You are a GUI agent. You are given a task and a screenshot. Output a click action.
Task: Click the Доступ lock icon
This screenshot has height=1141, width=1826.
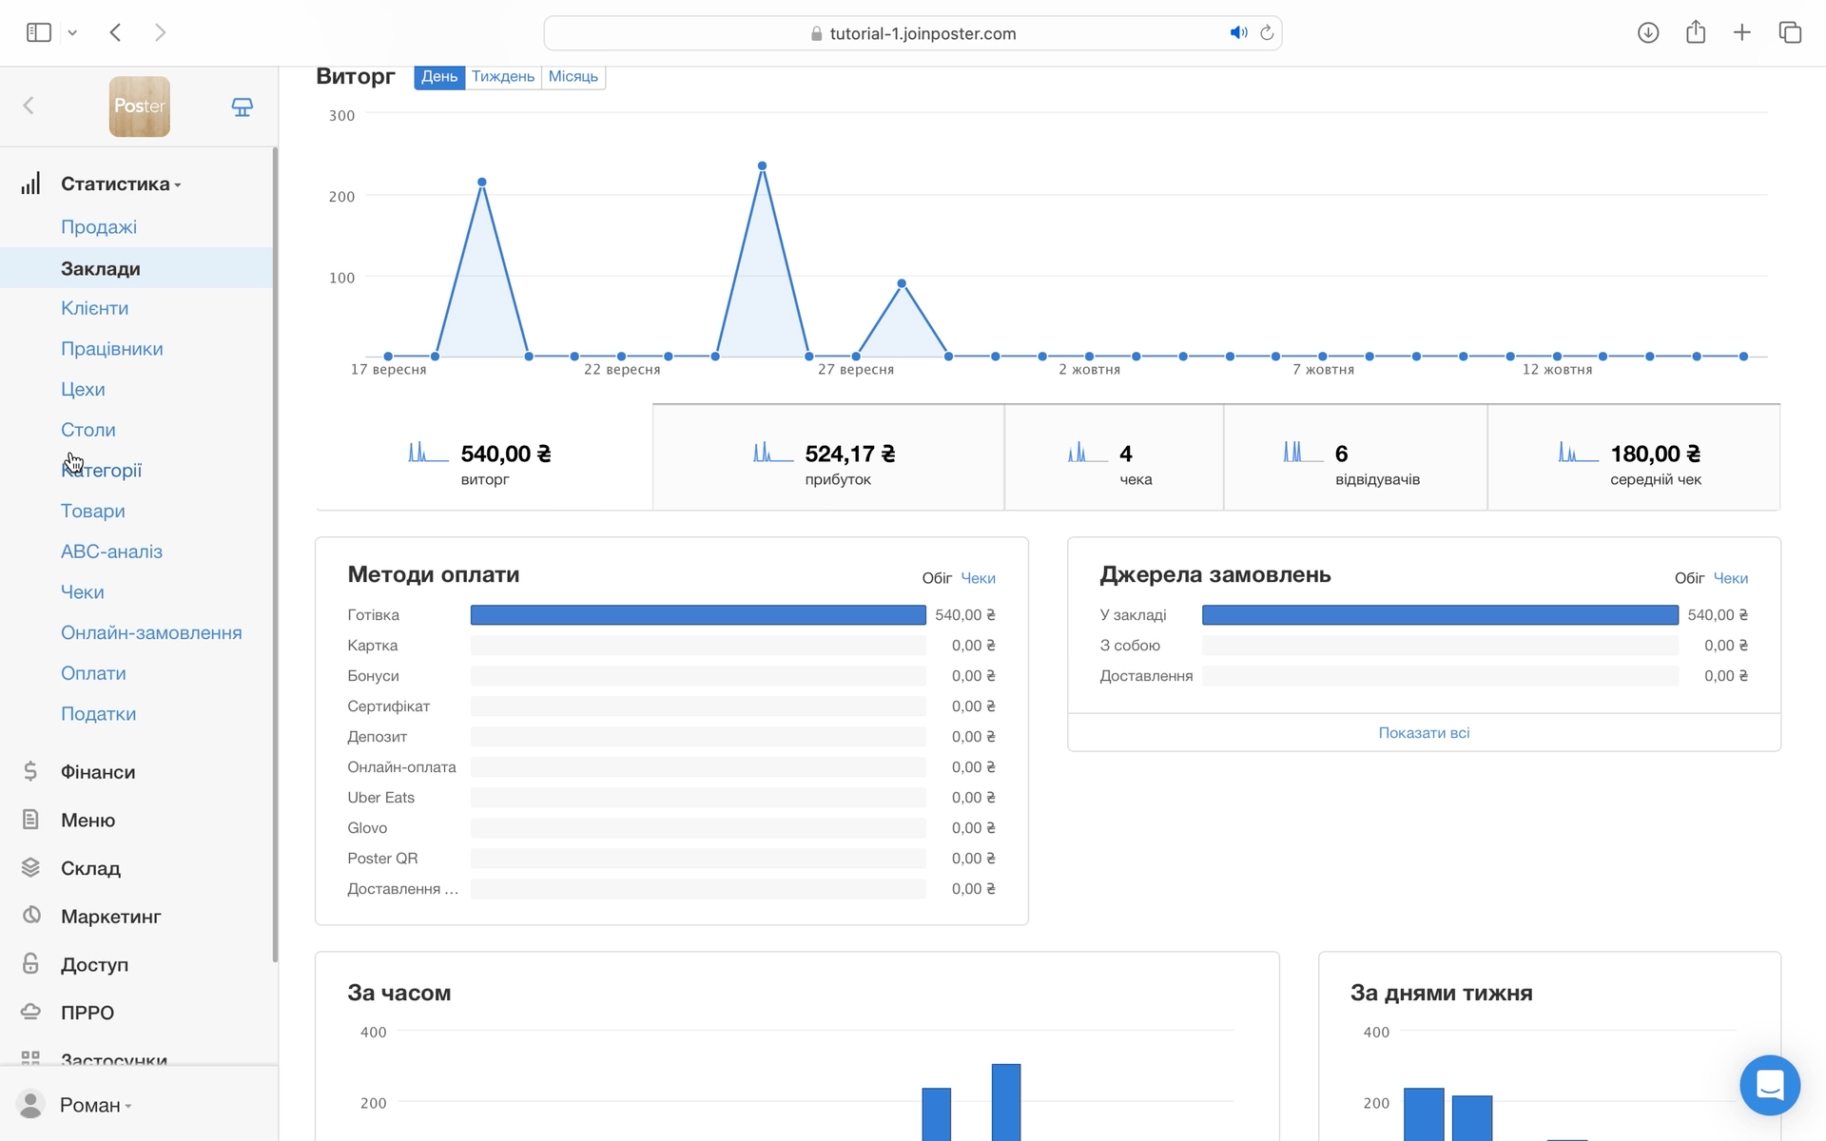tap(30, 963)
